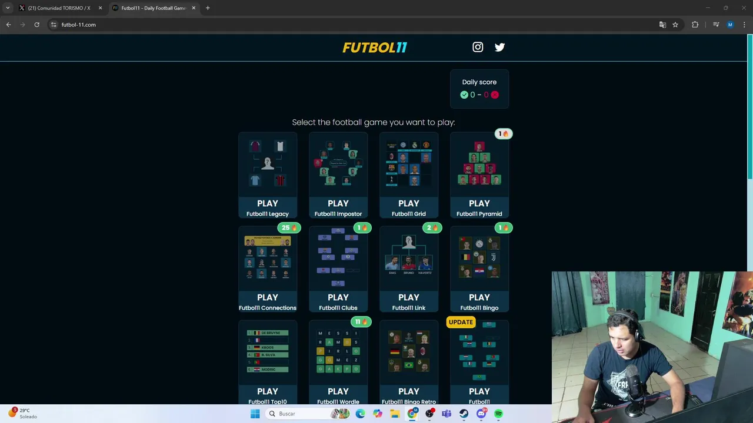Open Microsoft Teams from the taskbar
This screenshot has width=753, height=423.
click(x=447, y=414)
